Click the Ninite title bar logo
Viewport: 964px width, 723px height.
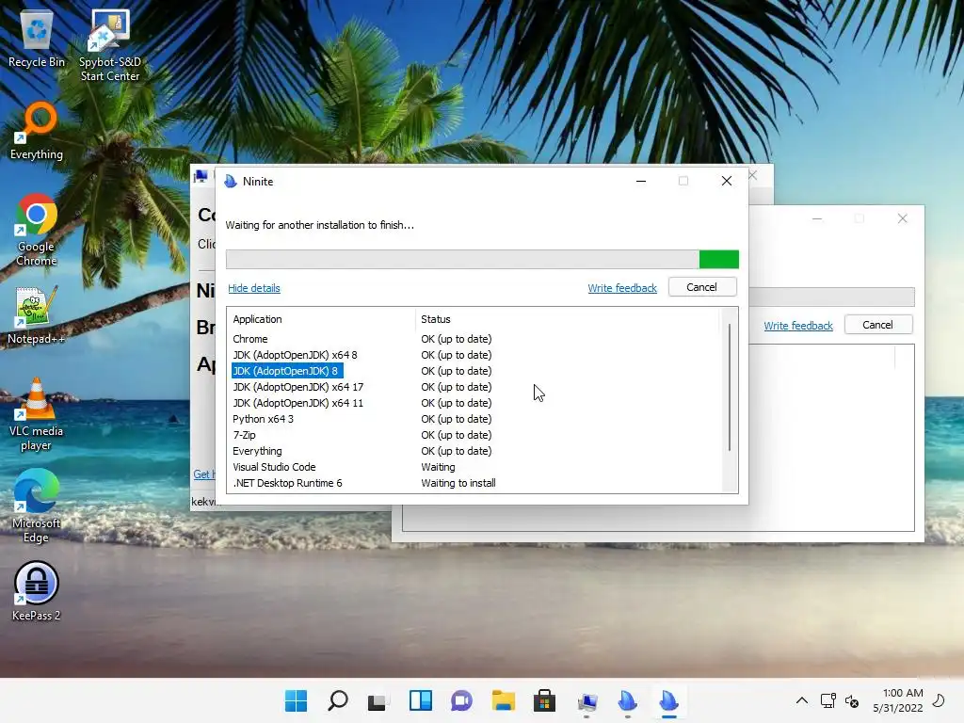[x=231, y=182]
